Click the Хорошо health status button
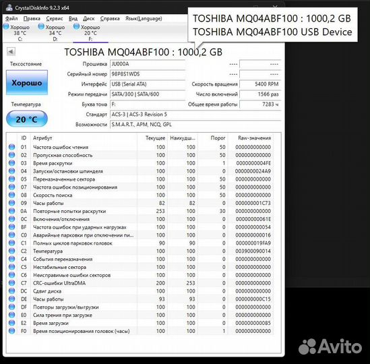Viewport: 370px width, 364px height. click(x=27, y=83)
